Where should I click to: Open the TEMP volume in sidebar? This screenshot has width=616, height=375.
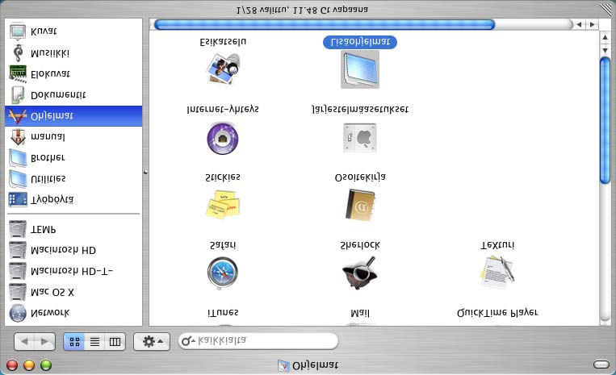(x=73, y=230)
